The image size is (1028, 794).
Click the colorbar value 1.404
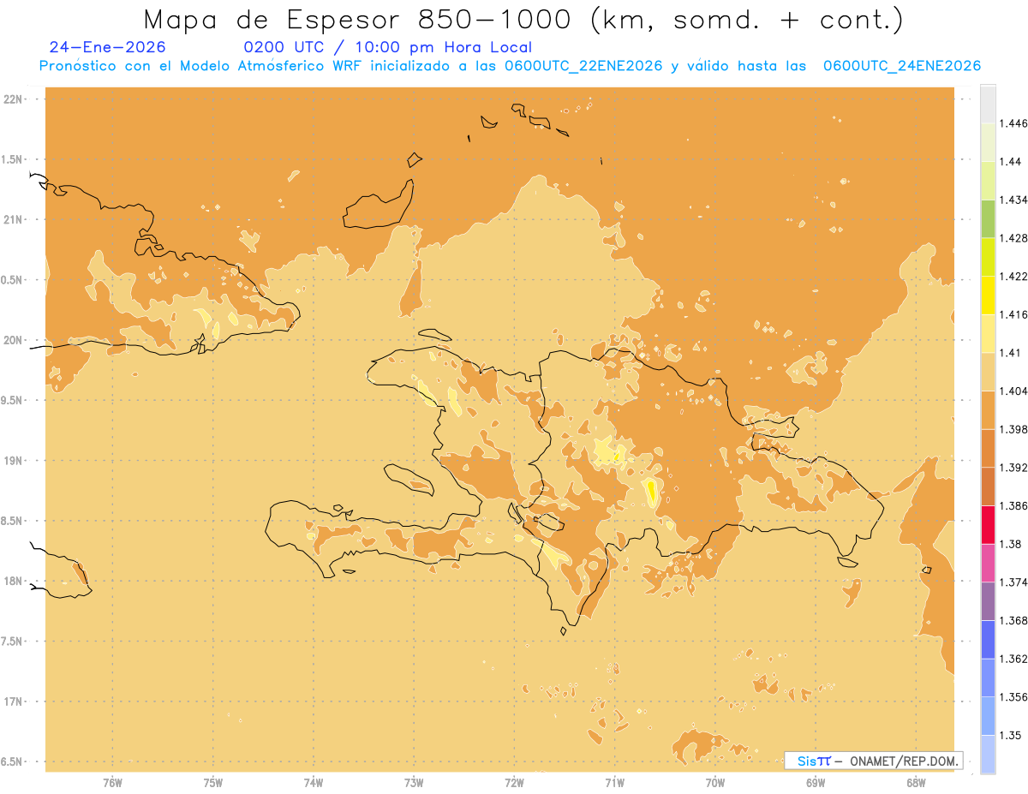click(x=1014, y=391)
